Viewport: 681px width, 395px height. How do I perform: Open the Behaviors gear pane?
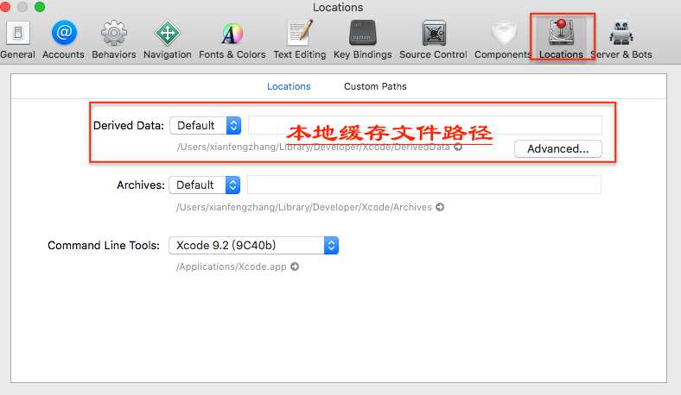[114, 40]
